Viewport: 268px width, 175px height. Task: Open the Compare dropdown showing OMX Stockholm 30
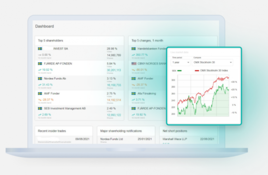click(x=213, y=62)
